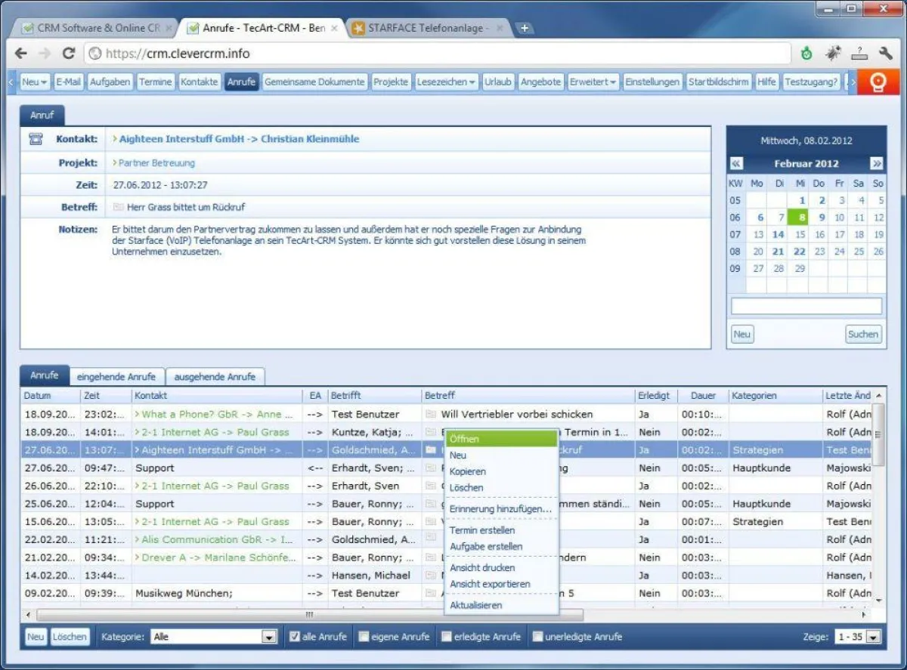This screenshot has height=670, width=907.
Task: Open a new browser tab
Action: pos(523,29)
